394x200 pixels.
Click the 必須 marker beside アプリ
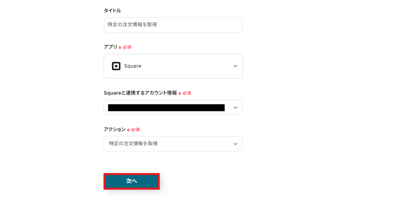pos(127,47)
